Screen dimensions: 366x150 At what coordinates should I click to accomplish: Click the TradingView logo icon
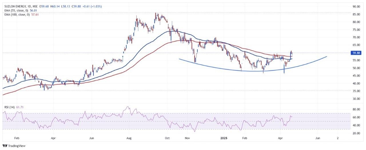[5, 145]
